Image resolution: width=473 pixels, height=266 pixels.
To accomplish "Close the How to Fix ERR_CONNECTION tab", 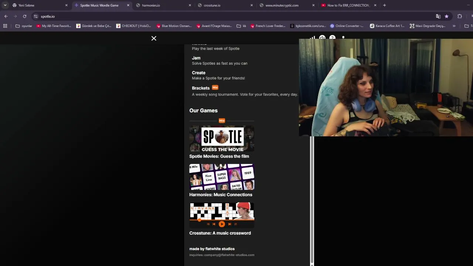I will click(375, 5).
